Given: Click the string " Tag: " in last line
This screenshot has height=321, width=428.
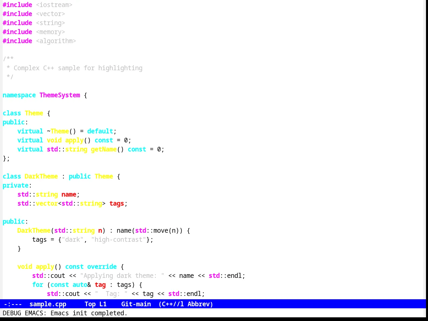Looking at the screenshot, I should (x=111, y=294).
